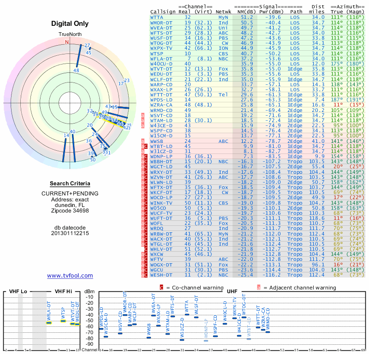Click co-channel warning icon beside WESH-DT

pyautogui.click(x=146, y=275)
